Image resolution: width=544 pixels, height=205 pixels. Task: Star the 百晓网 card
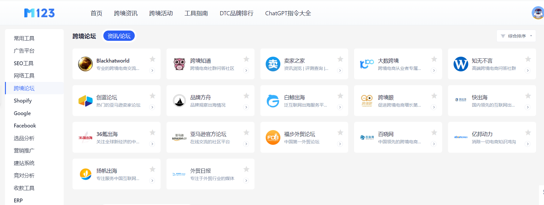click(x=434, y=132)
